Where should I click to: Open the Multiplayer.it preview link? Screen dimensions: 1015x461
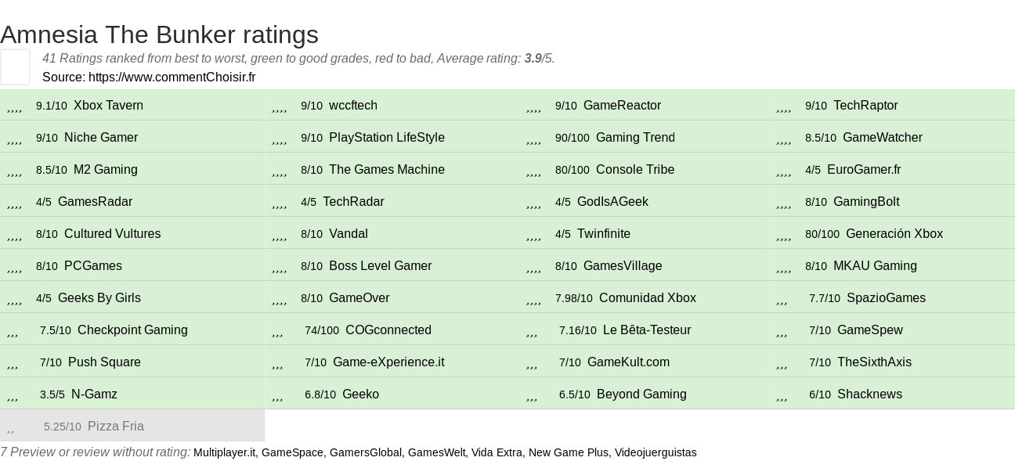tap(224, 452)
